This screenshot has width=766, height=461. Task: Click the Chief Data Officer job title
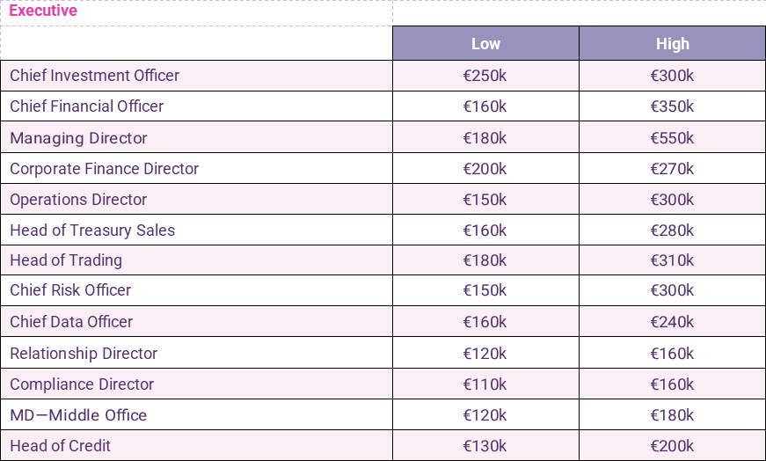point(71,322)
